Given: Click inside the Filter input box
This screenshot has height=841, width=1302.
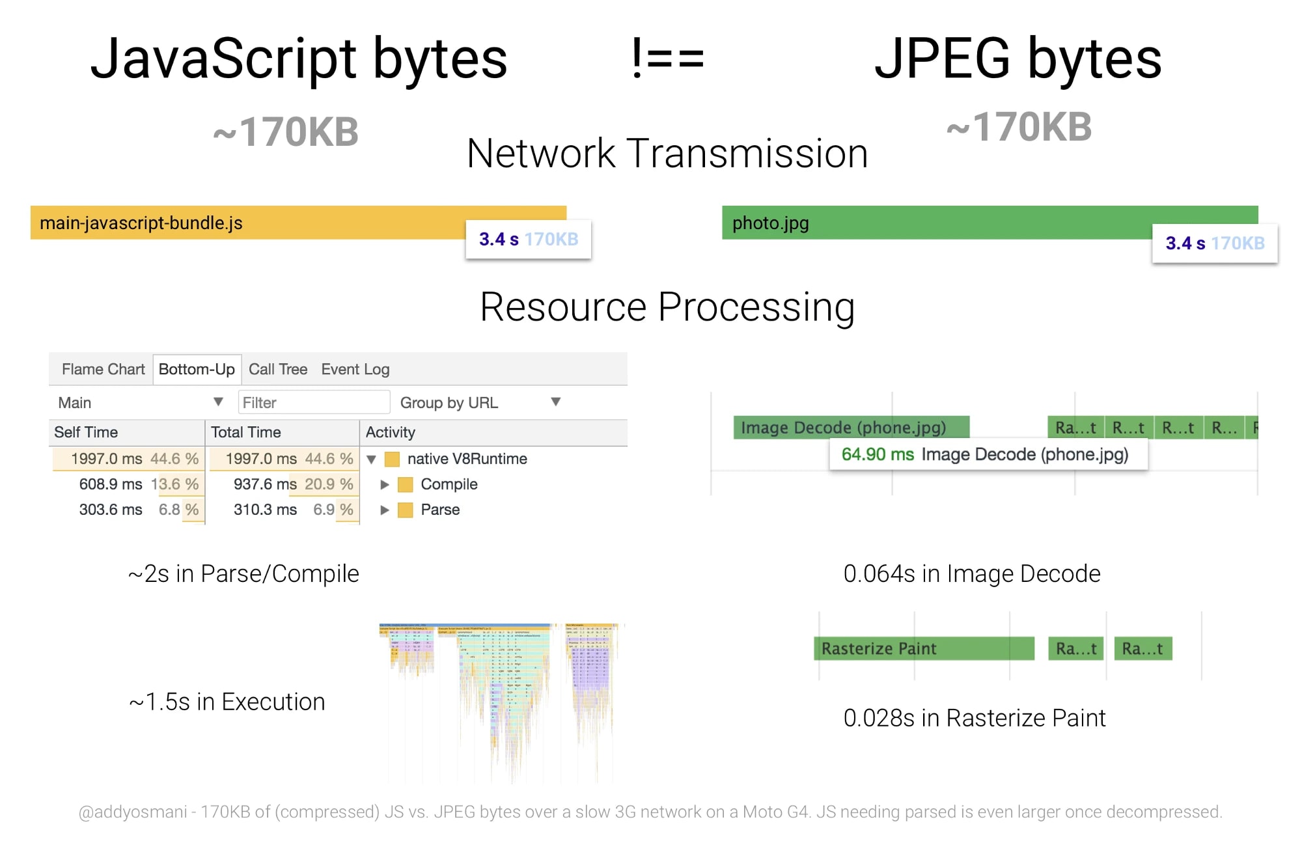Looking at the screenshot, I should click(x=314, y=402).
